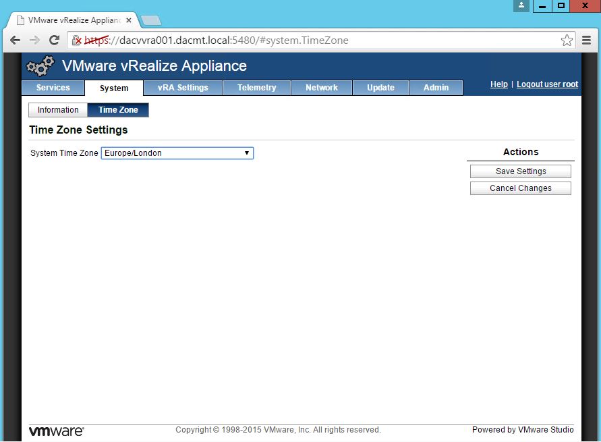Switch to vRA Settings tab
The image size is (601, 442).
(x=183, y=88)
